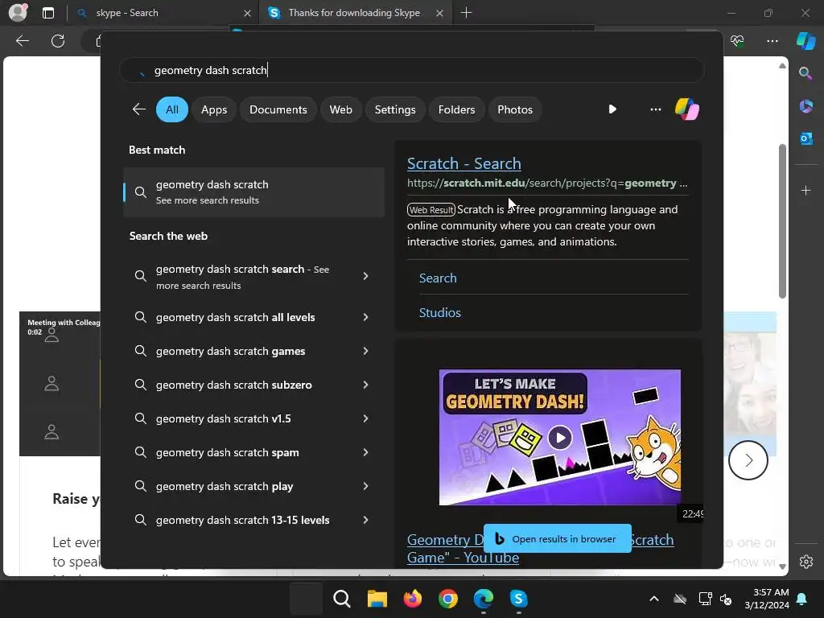Click the Edge sidebar search icon

click(x=805, y=73)
